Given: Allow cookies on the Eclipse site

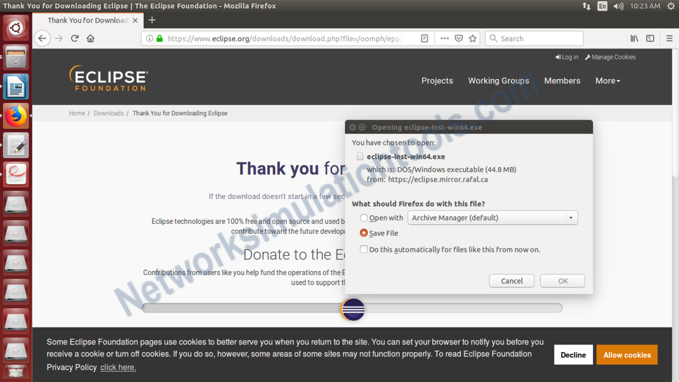Looking at the screenshot, I should [x=627, y=355].
